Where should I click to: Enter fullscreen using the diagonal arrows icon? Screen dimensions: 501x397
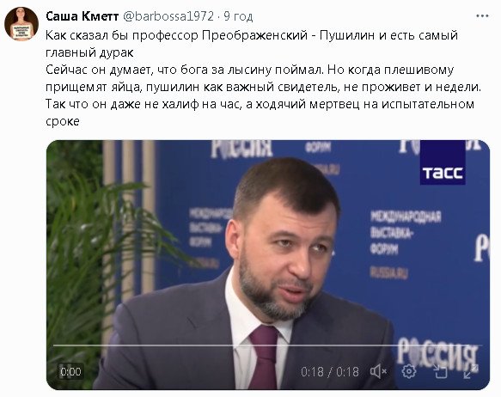471,371
